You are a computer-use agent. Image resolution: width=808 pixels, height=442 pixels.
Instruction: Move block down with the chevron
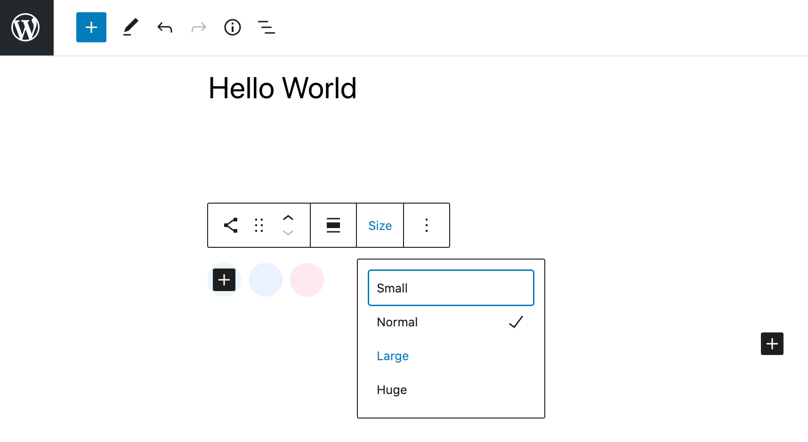pos(288,233)
